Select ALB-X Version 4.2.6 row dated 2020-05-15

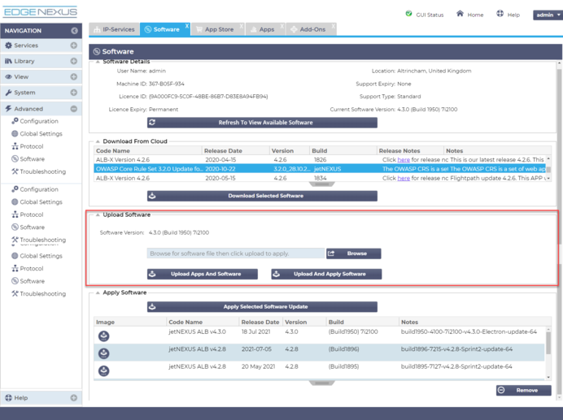coord(320,178)
